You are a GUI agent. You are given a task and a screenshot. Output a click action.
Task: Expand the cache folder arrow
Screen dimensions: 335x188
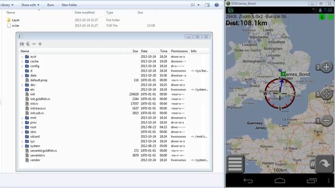click(22, 62)
